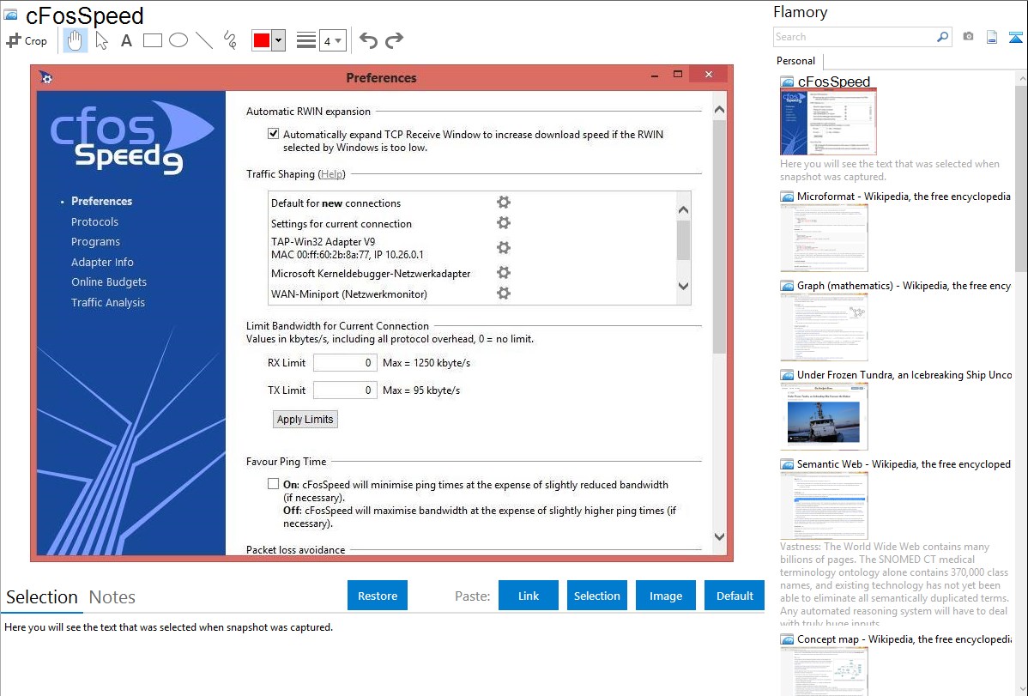Open Protocols in the cFosSpeed sidebar
The height and width of the screenshot is (696, 1028).
coord(95,221)
